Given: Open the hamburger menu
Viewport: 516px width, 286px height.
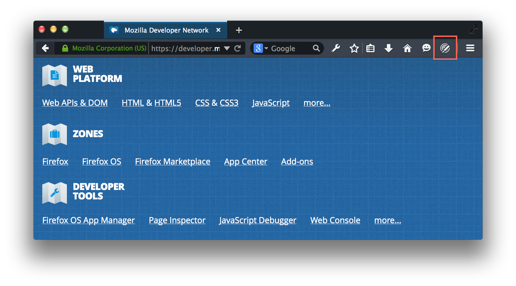Looking at the screenshot, I should click(x=470, y=48).
